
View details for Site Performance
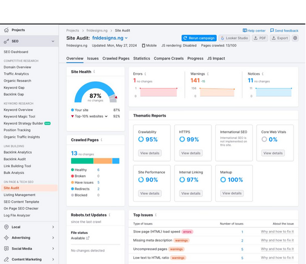(x=150, y=193)
